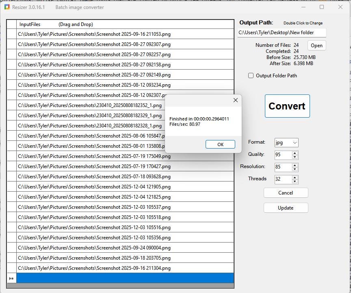Select row Screenshot 2025-07-19 175049.png
Image resolution: width=351 pixels, height=293 pixels.
tap(125, 156)
